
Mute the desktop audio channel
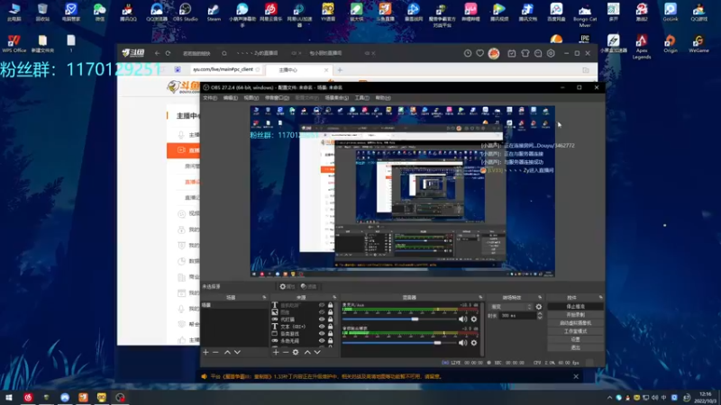(x=462, y=343)
